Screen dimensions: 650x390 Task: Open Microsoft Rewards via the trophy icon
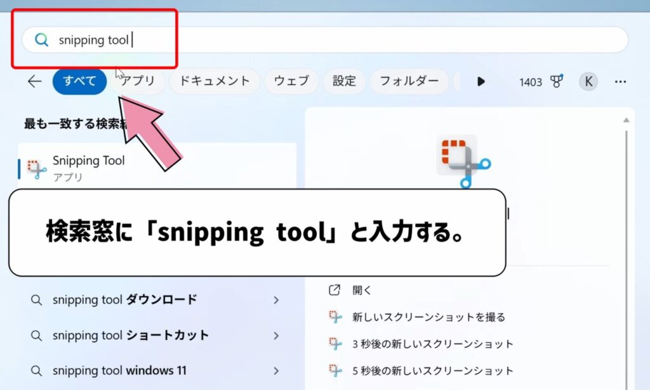pos(557,81)
